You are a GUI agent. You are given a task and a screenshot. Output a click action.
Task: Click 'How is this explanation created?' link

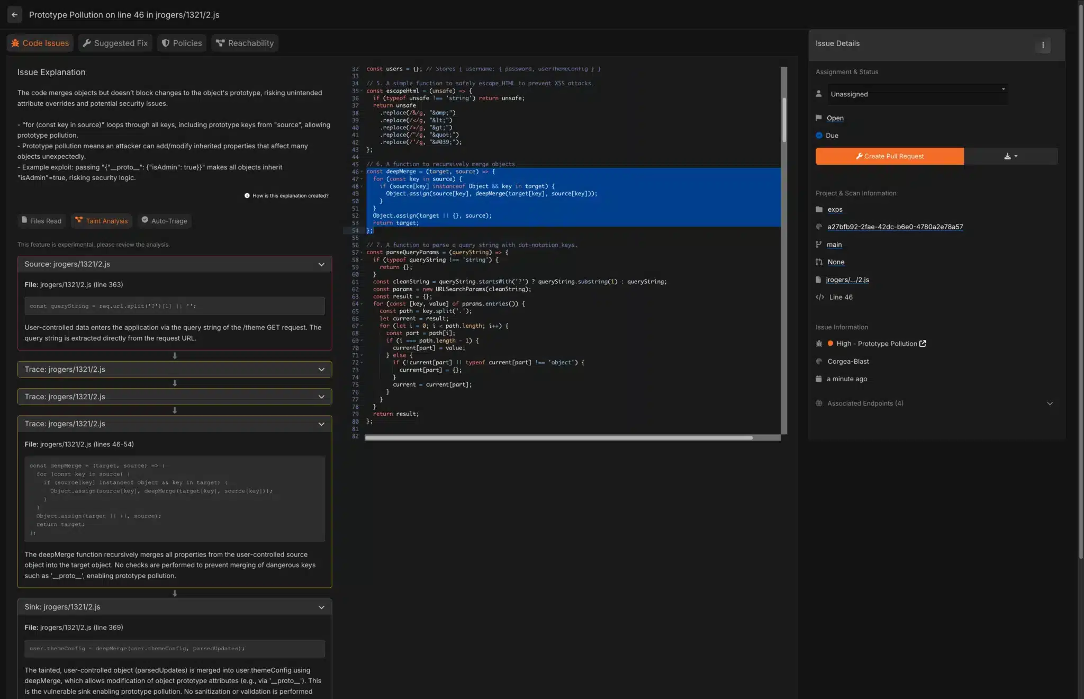[x=290, y=196]
